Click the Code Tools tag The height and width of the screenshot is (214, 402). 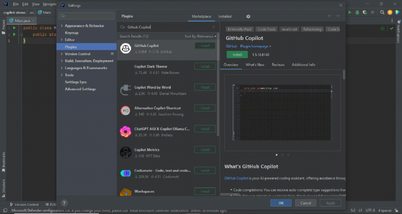(x=267, y=29)
